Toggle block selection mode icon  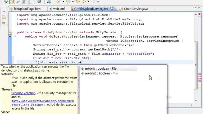point(24,2)
